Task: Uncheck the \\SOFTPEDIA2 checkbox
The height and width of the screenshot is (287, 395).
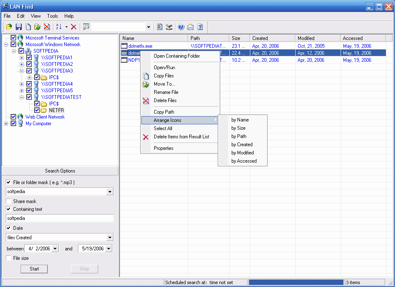Action: (29, 64)
